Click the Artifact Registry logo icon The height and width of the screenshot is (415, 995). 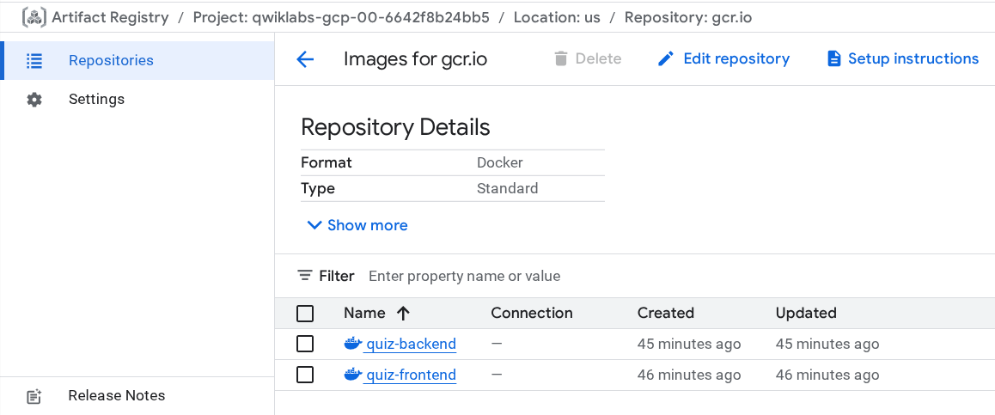pyautogui.click(x=34, y=17)
